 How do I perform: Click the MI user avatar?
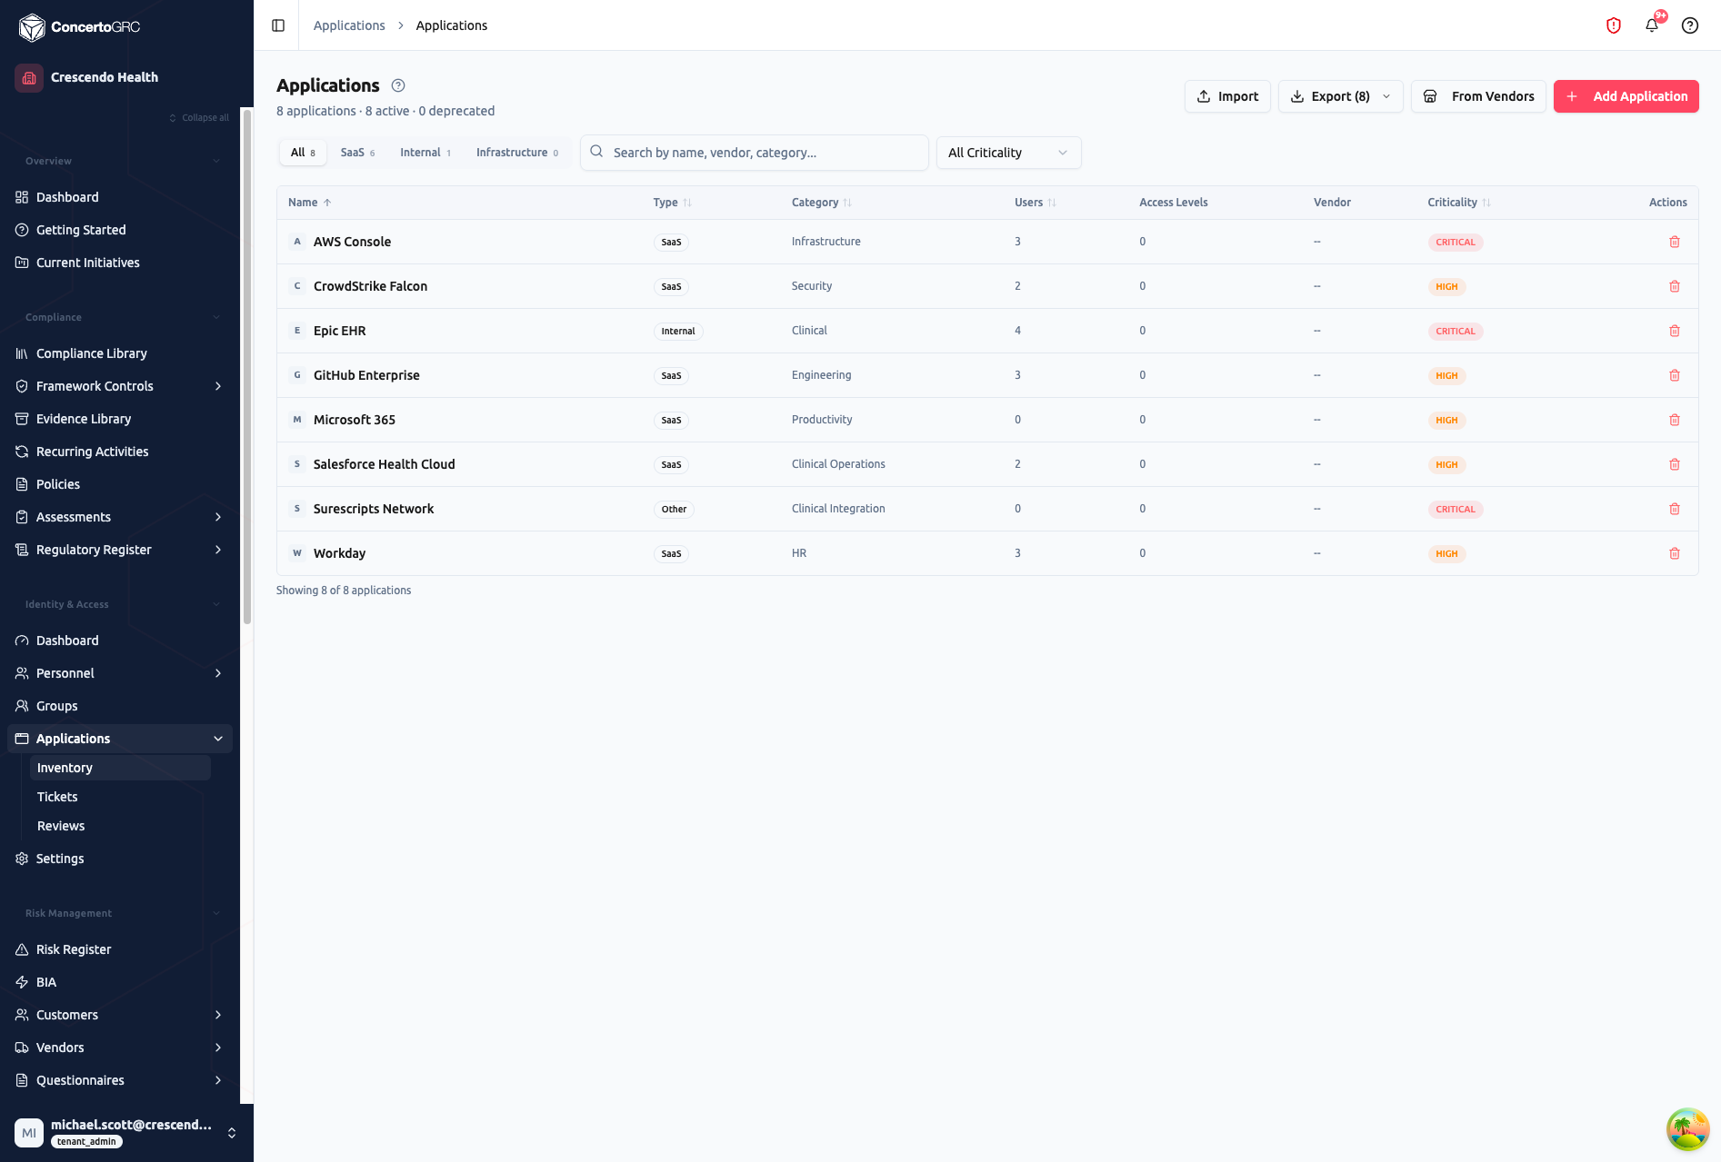(x=29, y=1133)
